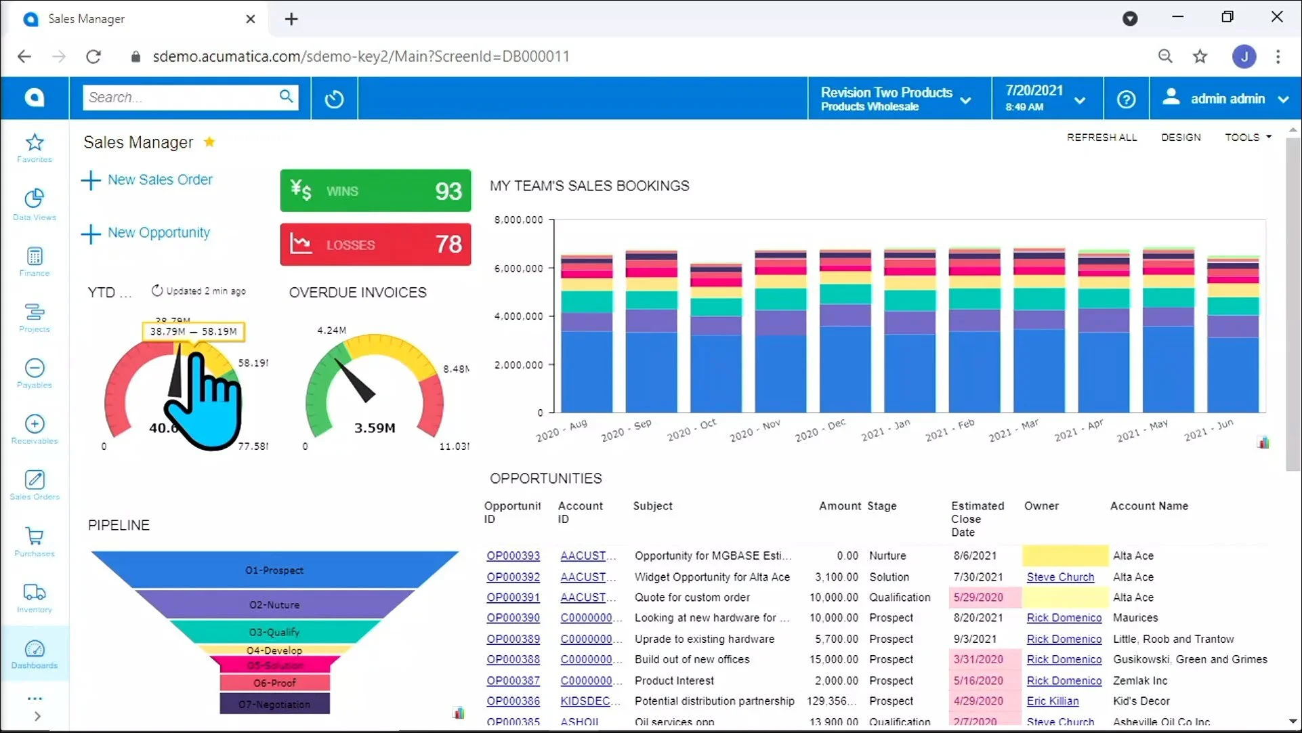This screenshot has height=733, width=1302.
Task: Click the Search input field
Action: [180, 98]
